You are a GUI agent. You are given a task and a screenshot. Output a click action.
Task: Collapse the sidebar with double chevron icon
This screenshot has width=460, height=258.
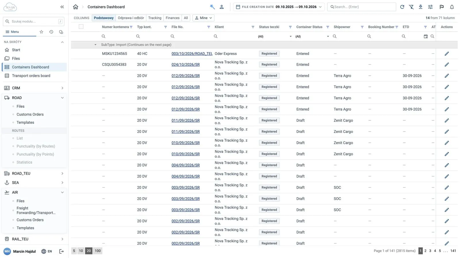click(x=62, y=7)
